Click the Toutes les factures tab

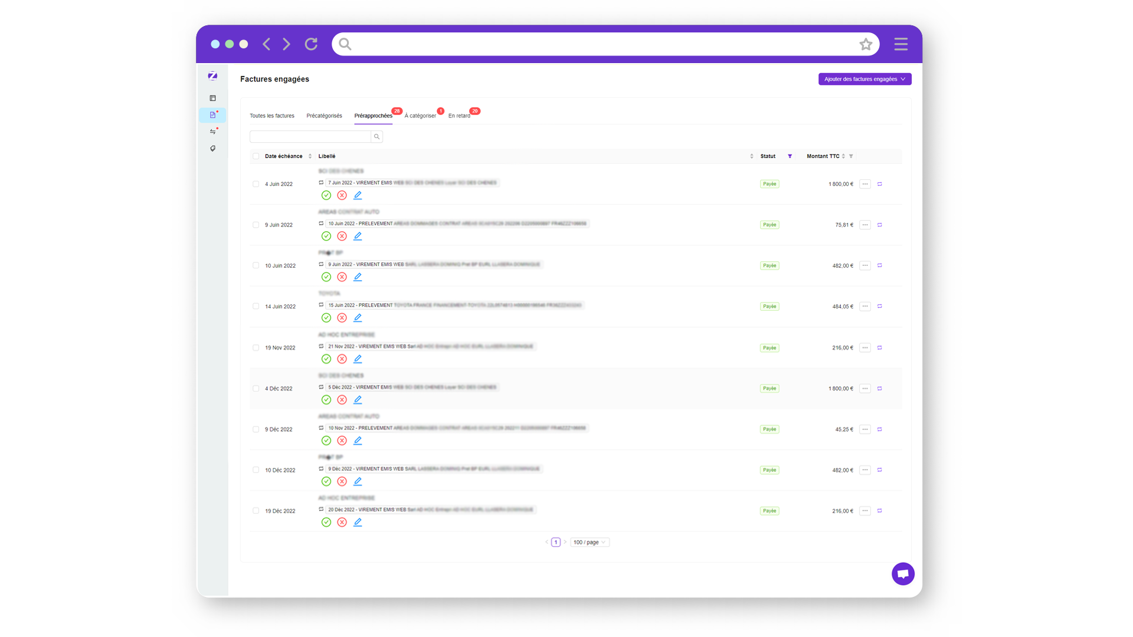(x=272, y=116)
